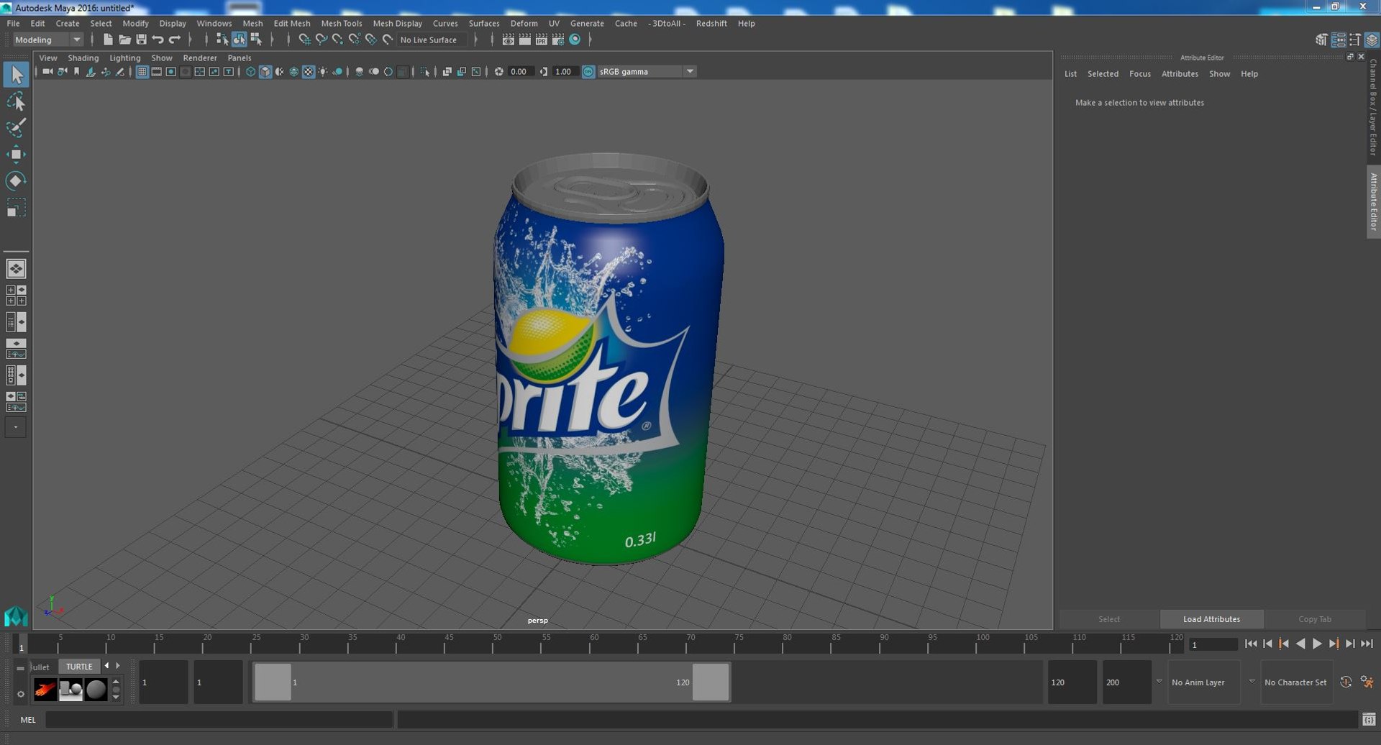Viewport: 1381px width, 745px height.
Task: Select the arrow Select tool in toolbox
Action: coord(16,75)
